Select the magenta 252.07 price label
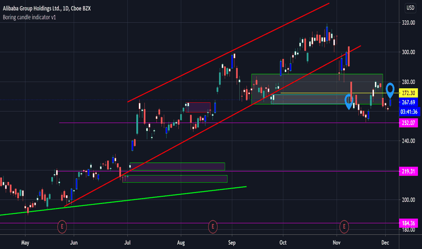Viewport: 422px width, 249px height. tap(408, 123)
